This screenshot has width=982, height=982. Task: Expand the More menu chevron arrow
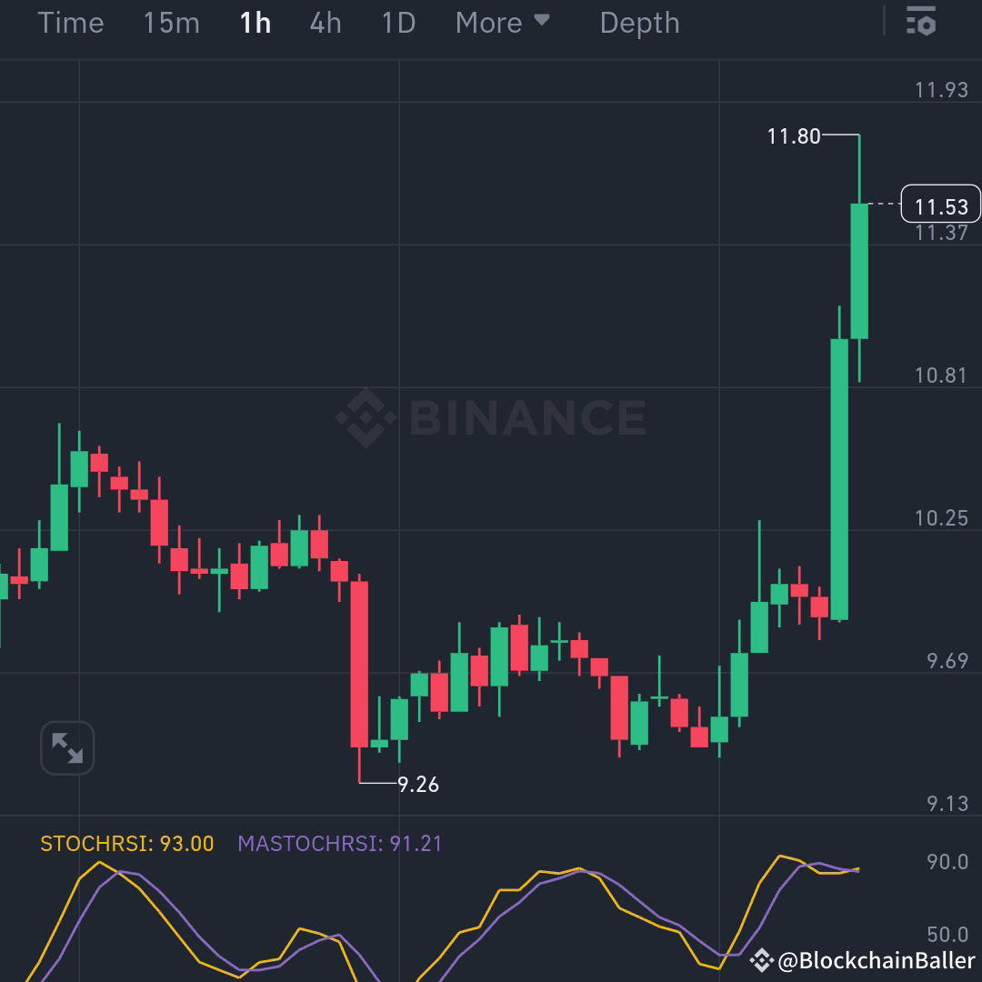tap(543, 20)
